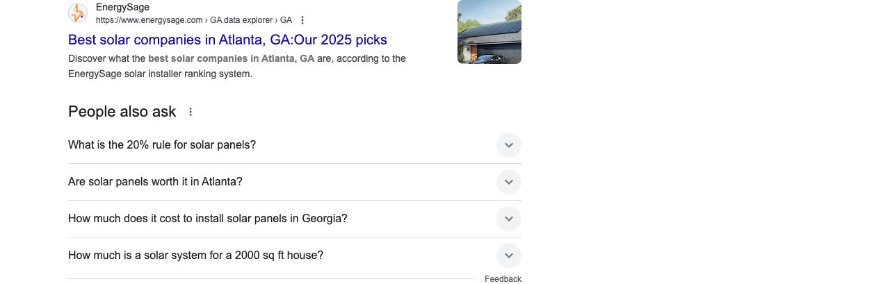Open the three-dot menu beside EnergySage URL
The image size is (890, 284).
click(x=302, y=20)
